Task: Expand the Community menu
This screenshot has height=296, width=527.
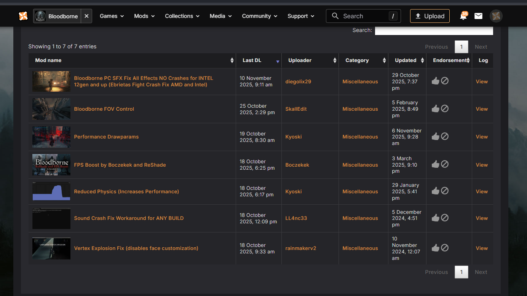Action: coord(260,16)
